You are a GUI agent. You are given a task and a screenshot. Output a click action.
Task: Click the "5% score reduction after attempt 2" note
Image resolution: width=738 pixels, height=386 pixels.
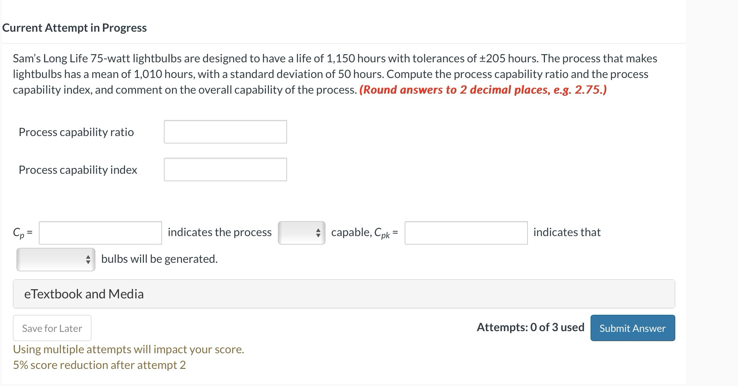click(x=99, y=365)
